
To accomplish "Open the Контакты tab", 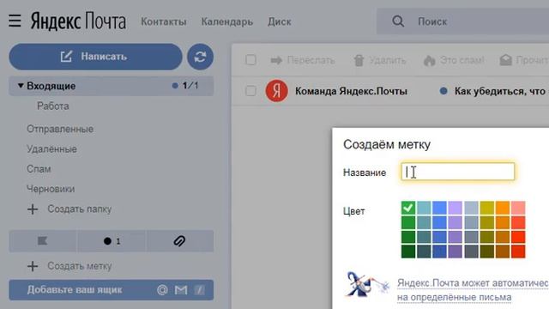I will point(164,21).
